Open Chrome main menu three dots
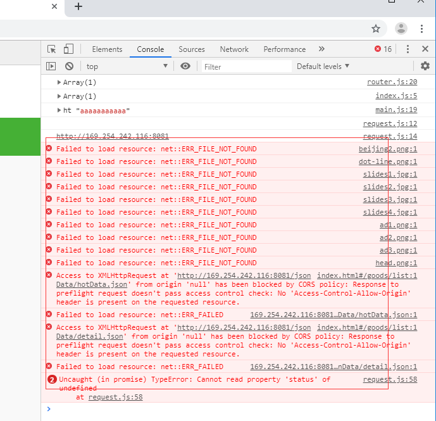The image size is (436, 421). [x=422, y=28]
